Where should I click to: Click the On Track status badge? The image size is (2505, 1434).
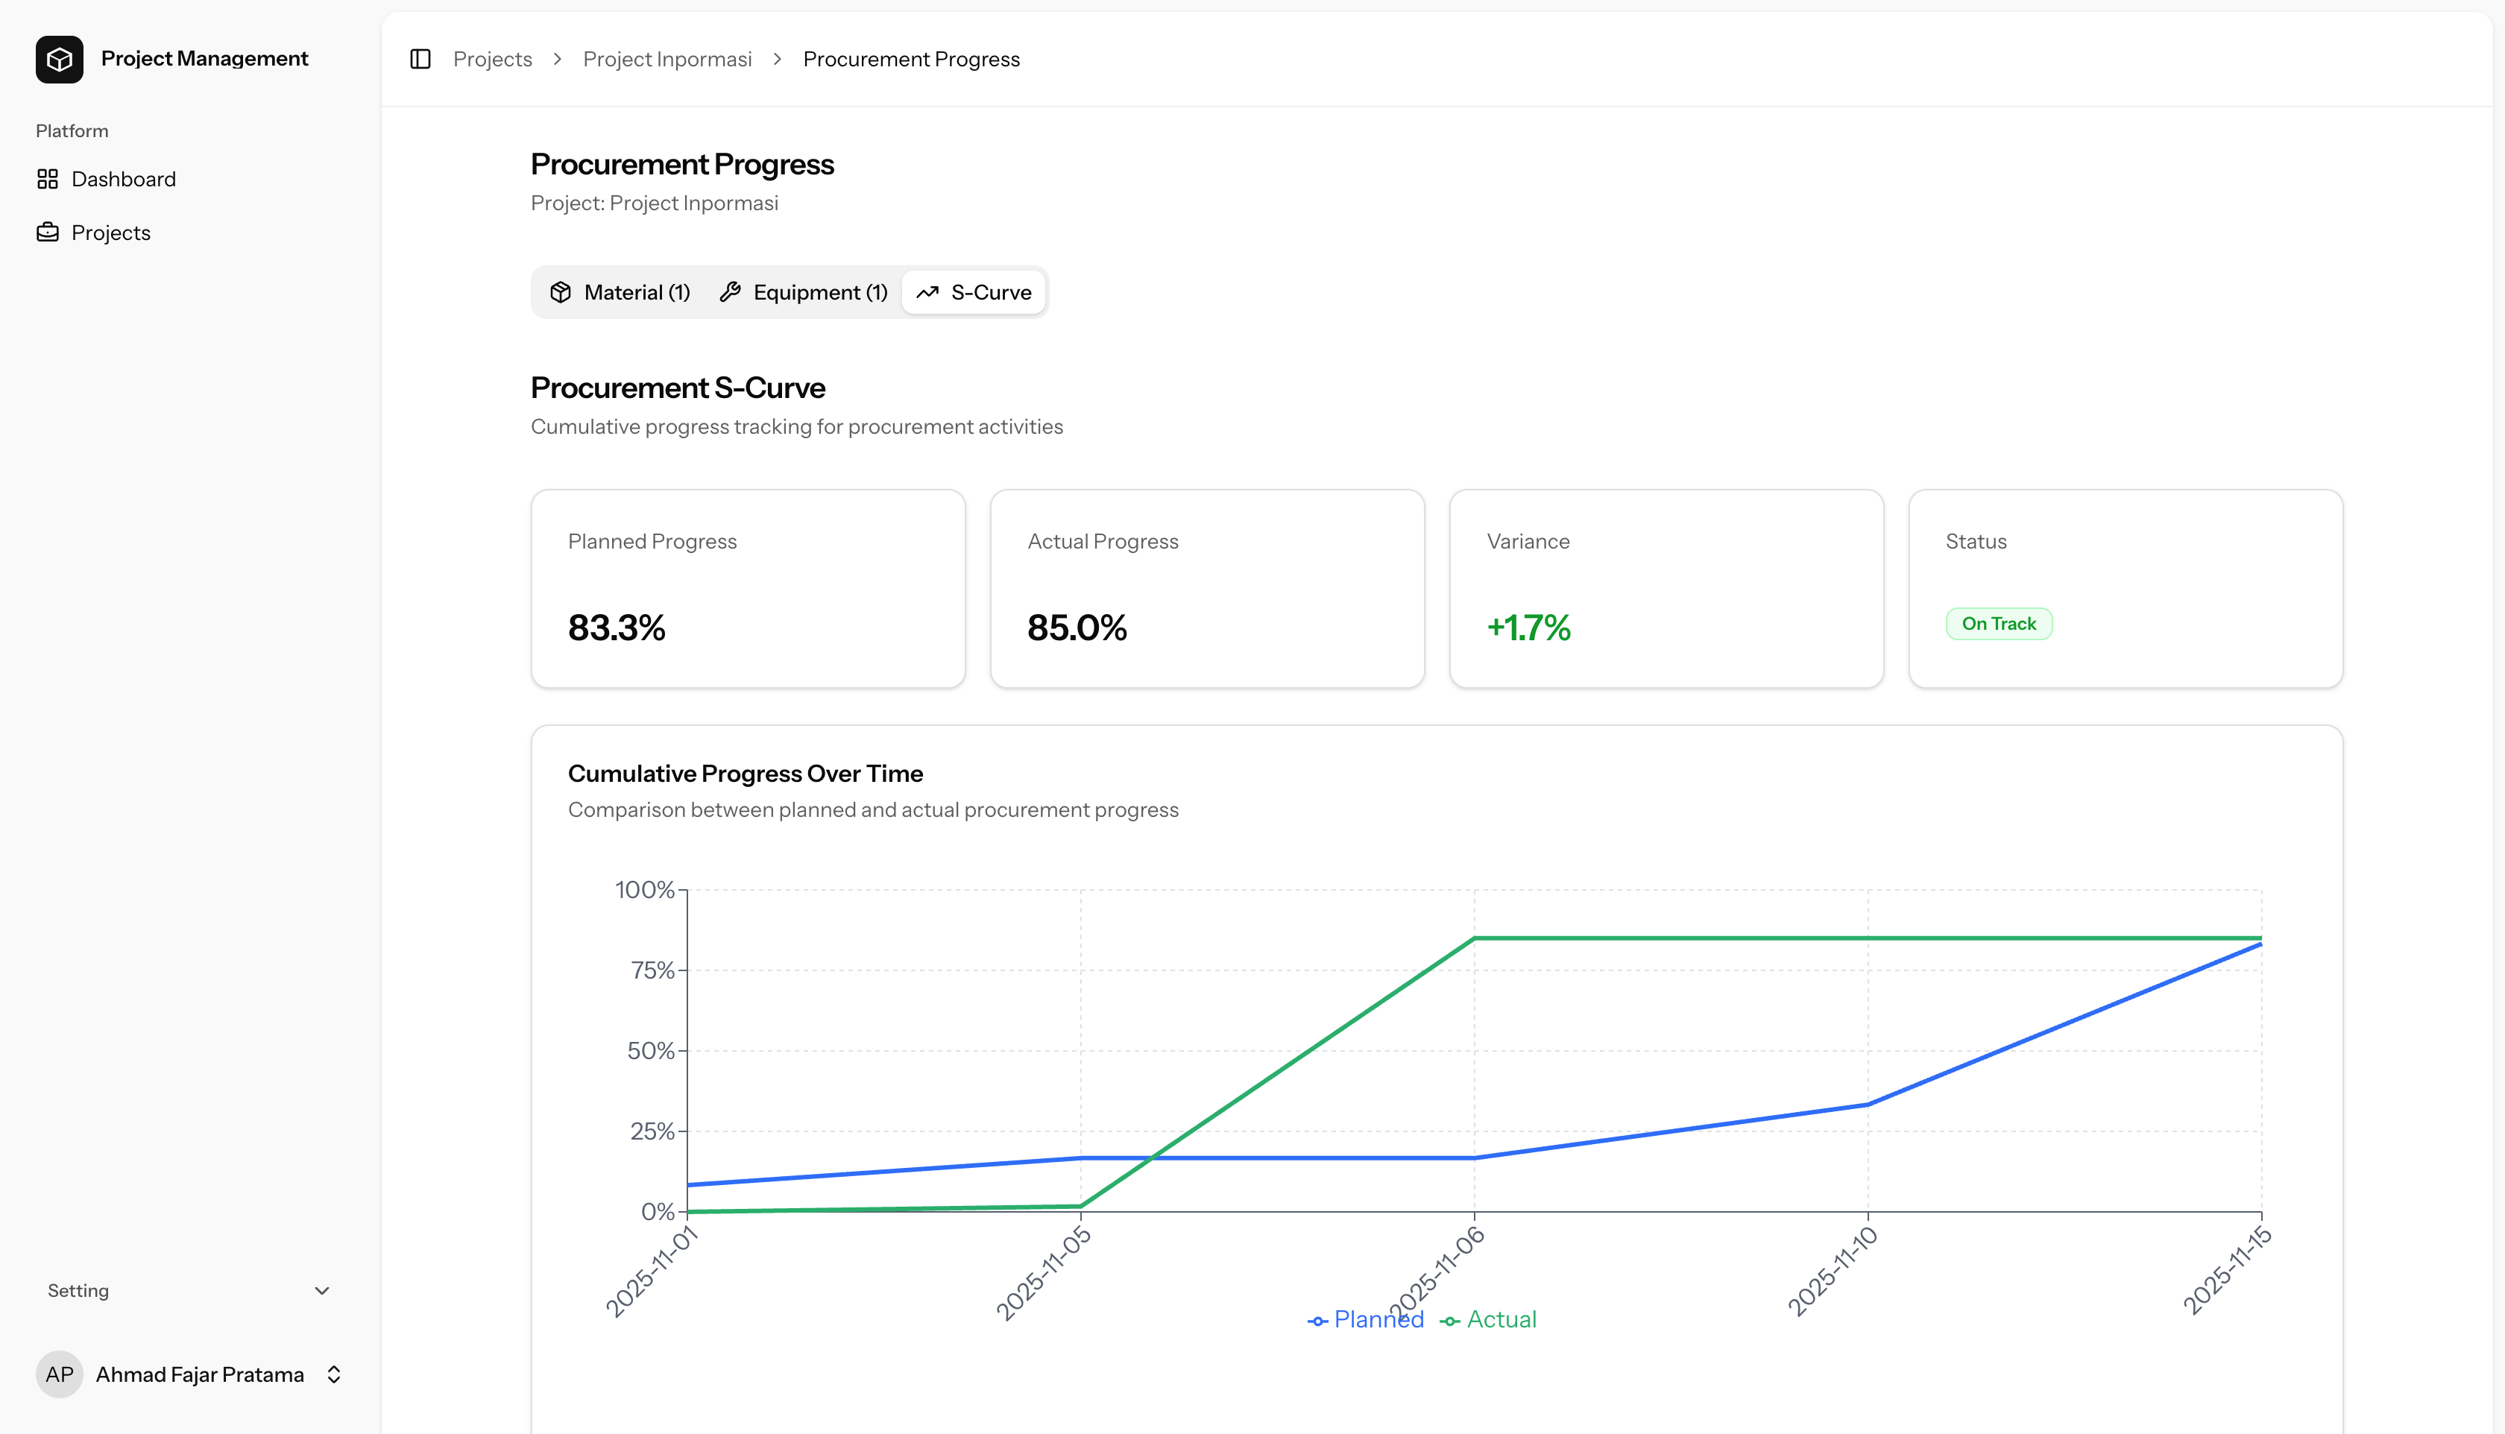(1998, 623)
